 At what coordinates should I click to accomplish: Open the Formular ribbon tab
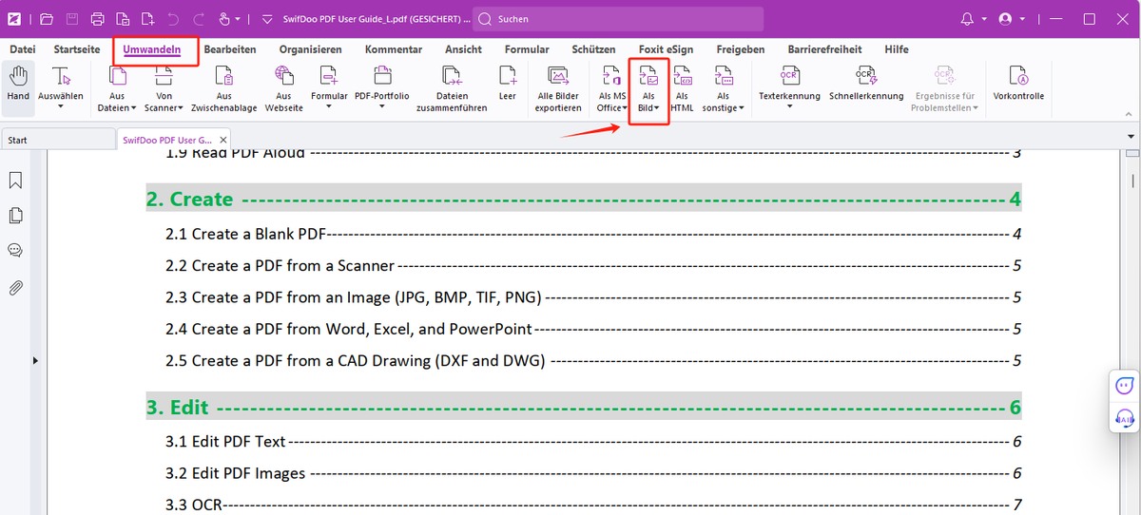[527, 49]
